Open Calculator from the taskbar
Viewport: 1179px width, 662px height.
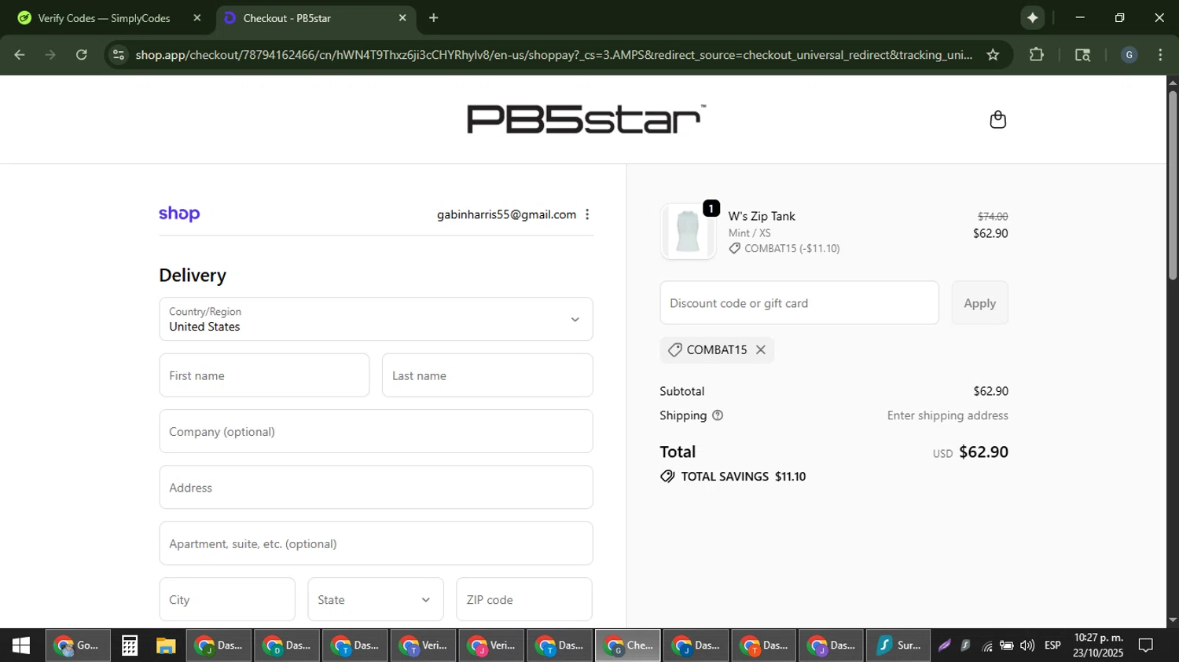tap(130, 646)
